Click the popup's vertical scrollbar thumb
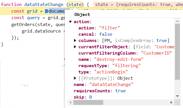The image size is (183, 108). tap(177, 52)
